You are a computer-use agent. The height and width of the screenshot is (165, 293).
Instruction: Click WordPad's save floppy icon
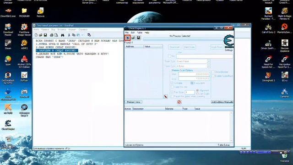[45, 35]
